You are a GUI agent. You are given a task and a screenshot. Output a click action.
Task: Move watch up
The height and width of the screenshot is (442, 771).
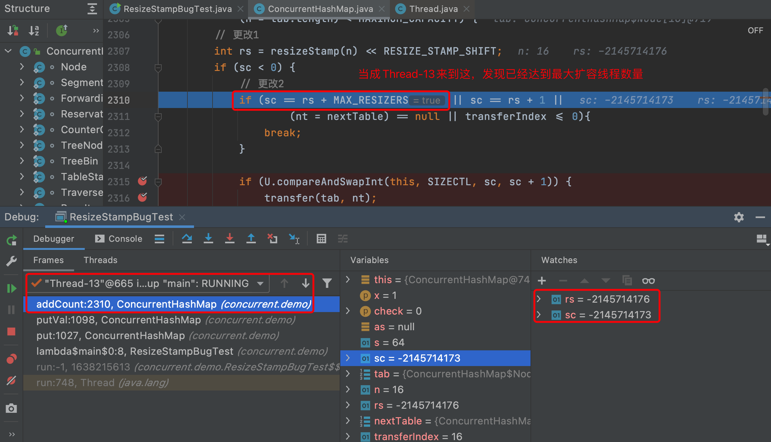click(585, 281)
